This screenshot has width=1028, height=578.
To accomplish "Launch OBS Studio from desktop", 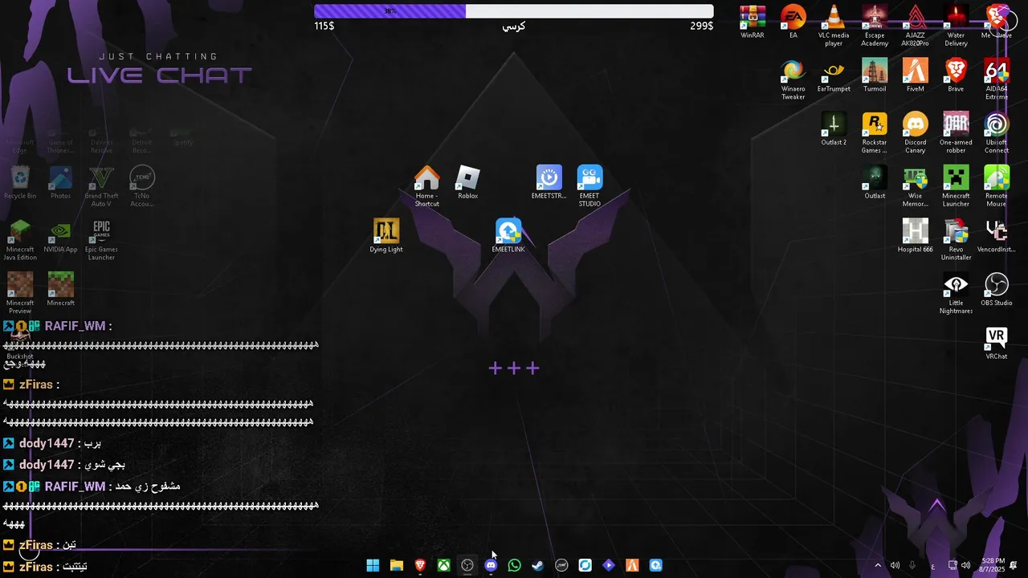I will [x=996, y=290].
